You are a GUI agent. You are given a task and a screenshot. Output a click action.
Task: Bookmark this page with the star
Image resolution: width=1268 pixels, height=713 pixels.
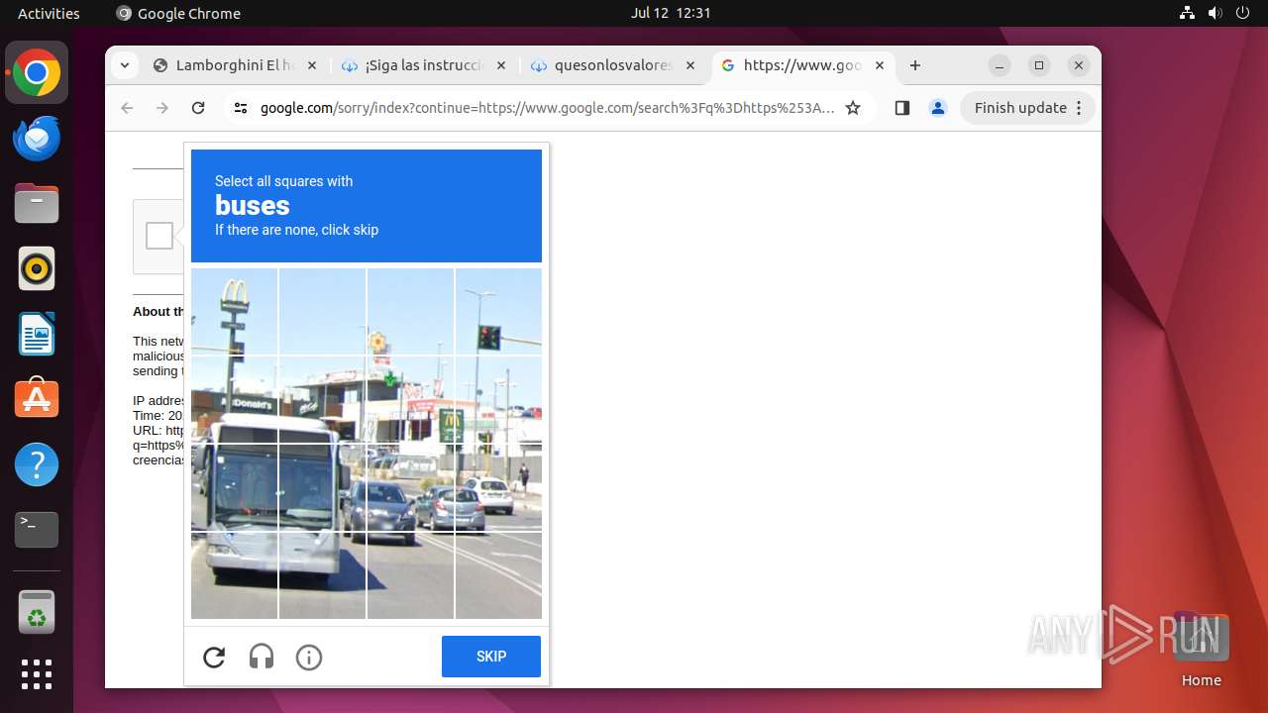[x=853, y=108]
